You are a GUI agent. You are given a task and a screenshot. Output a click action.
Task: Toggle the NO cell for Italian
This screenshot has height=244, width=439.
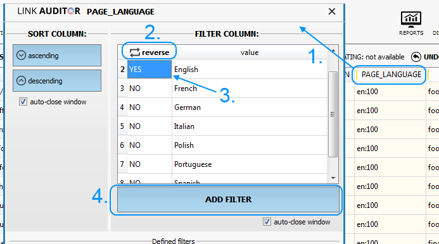[150, 126]
